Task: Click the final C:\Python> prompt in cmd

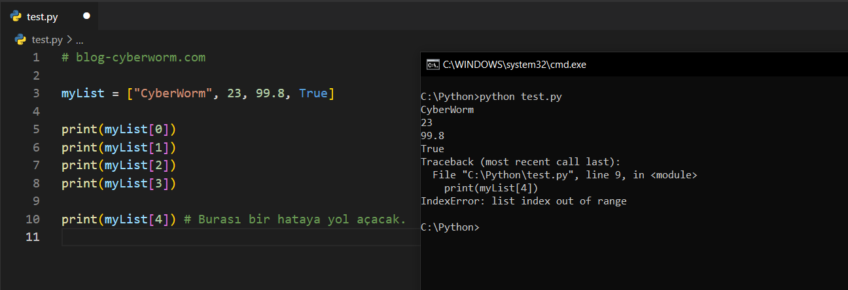Action: click(x=450, y=227)
